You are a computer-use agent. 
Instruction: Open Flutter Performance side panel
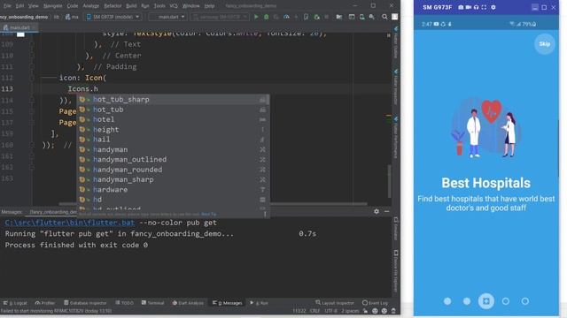[x=396, y=138]
